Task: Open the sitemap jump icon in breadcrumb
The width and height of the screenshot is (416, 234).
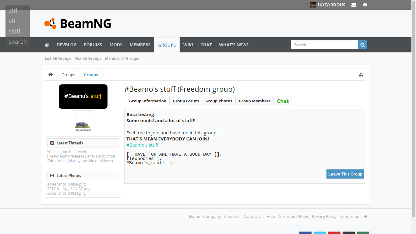Action: (x=361, y=75)
